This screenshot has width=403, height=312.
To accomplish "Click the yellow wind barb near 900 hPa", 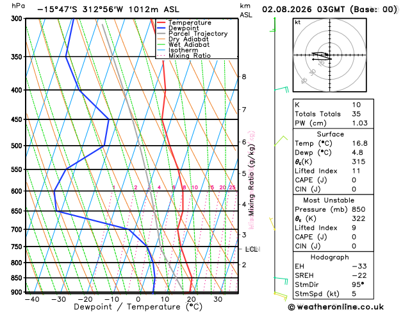I will click(281, 296).
